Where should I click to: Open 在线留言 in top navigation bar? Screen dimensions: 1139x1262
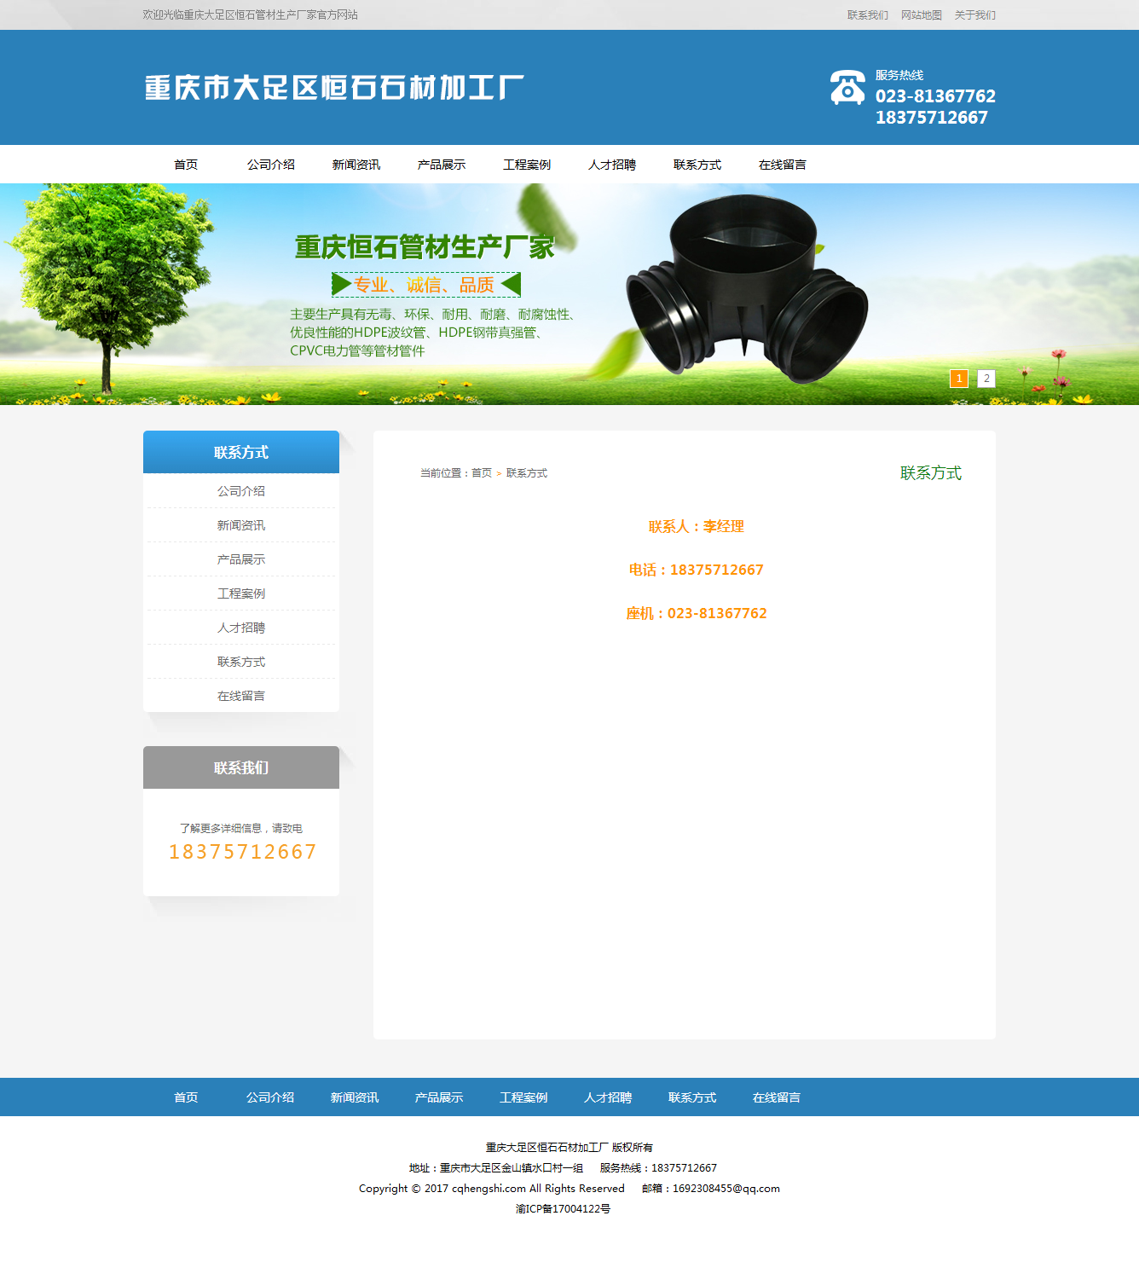(x=783, y=165)
